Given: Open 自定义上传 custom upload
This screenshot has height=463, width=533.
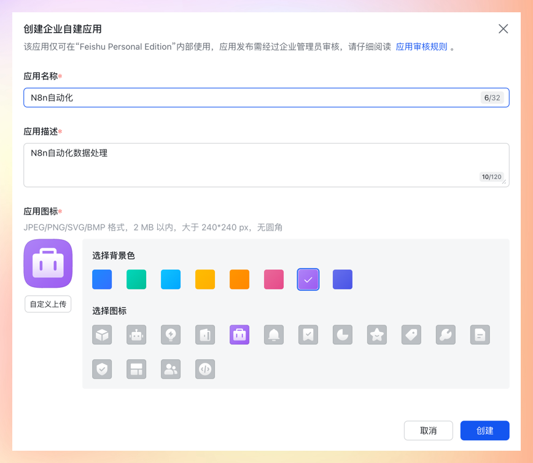Looking at the screenshot, I should pyautogui.click(x=48, y=304).
